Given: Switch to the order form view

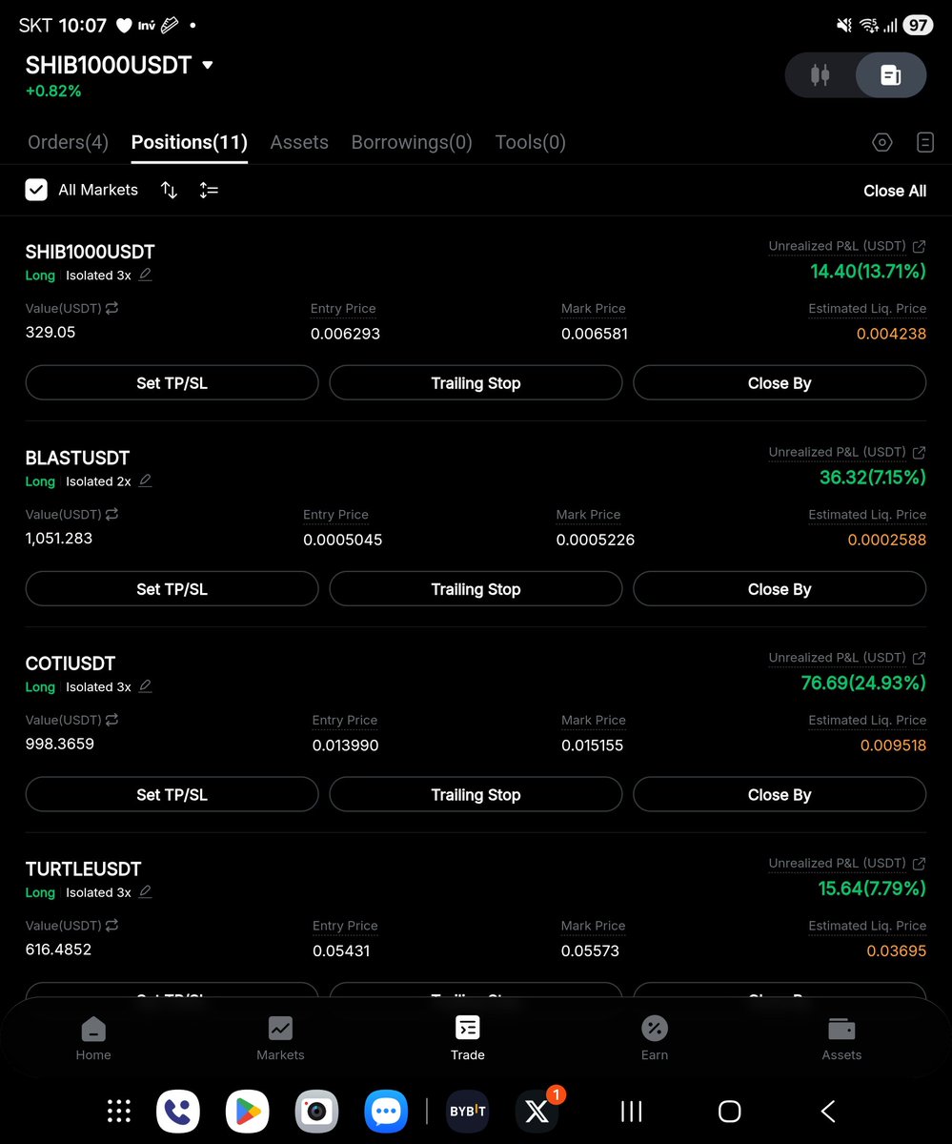Looking at the screenshot, I should tap(891, 75).
